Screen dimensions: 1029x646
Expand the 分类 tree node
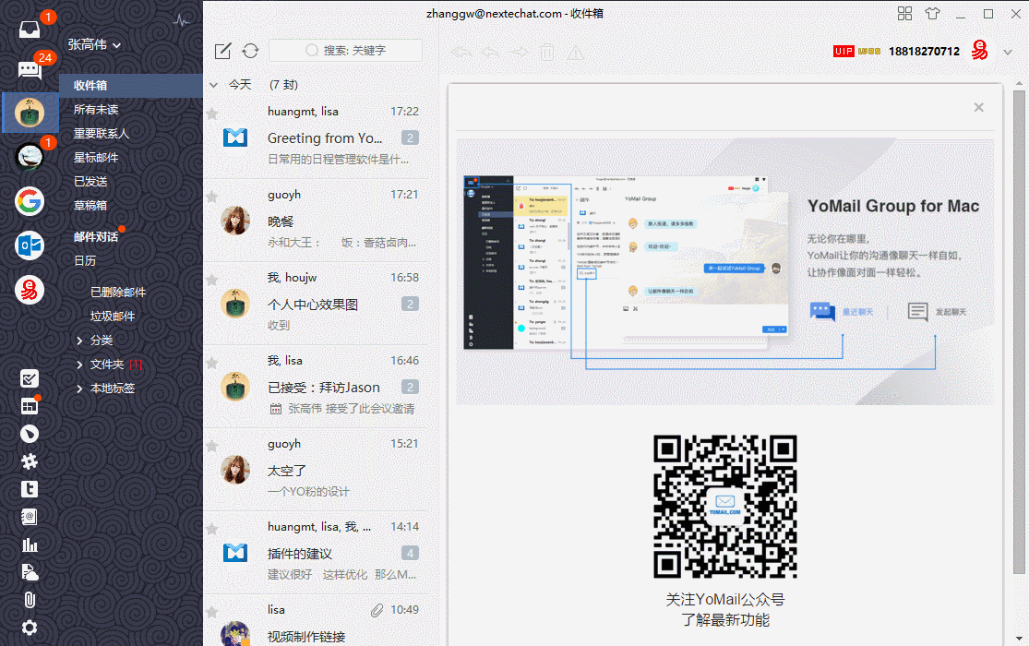79,340
